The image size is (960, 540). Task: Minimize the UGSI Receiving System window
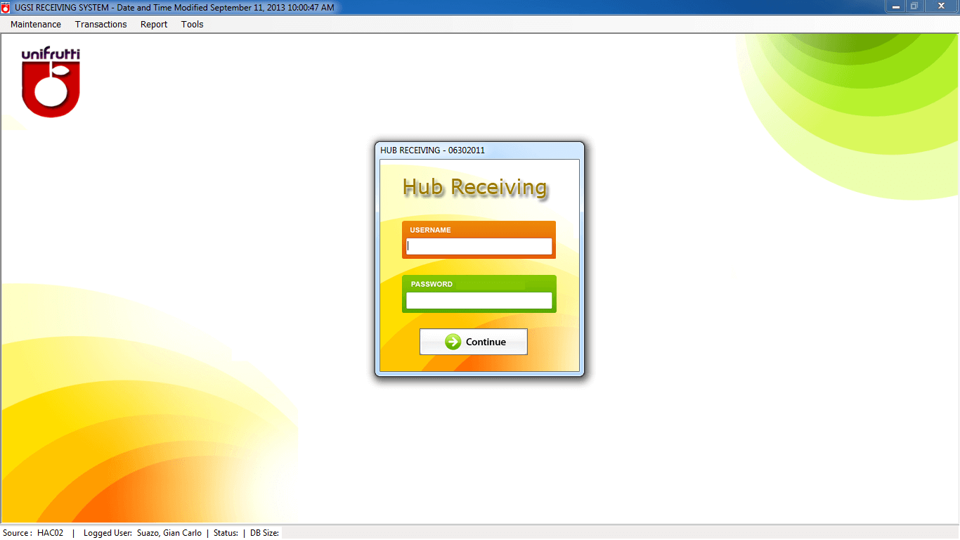tap(895, 7)
